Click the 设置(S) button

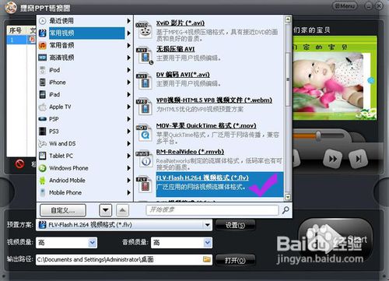click(x=235, y=225)
